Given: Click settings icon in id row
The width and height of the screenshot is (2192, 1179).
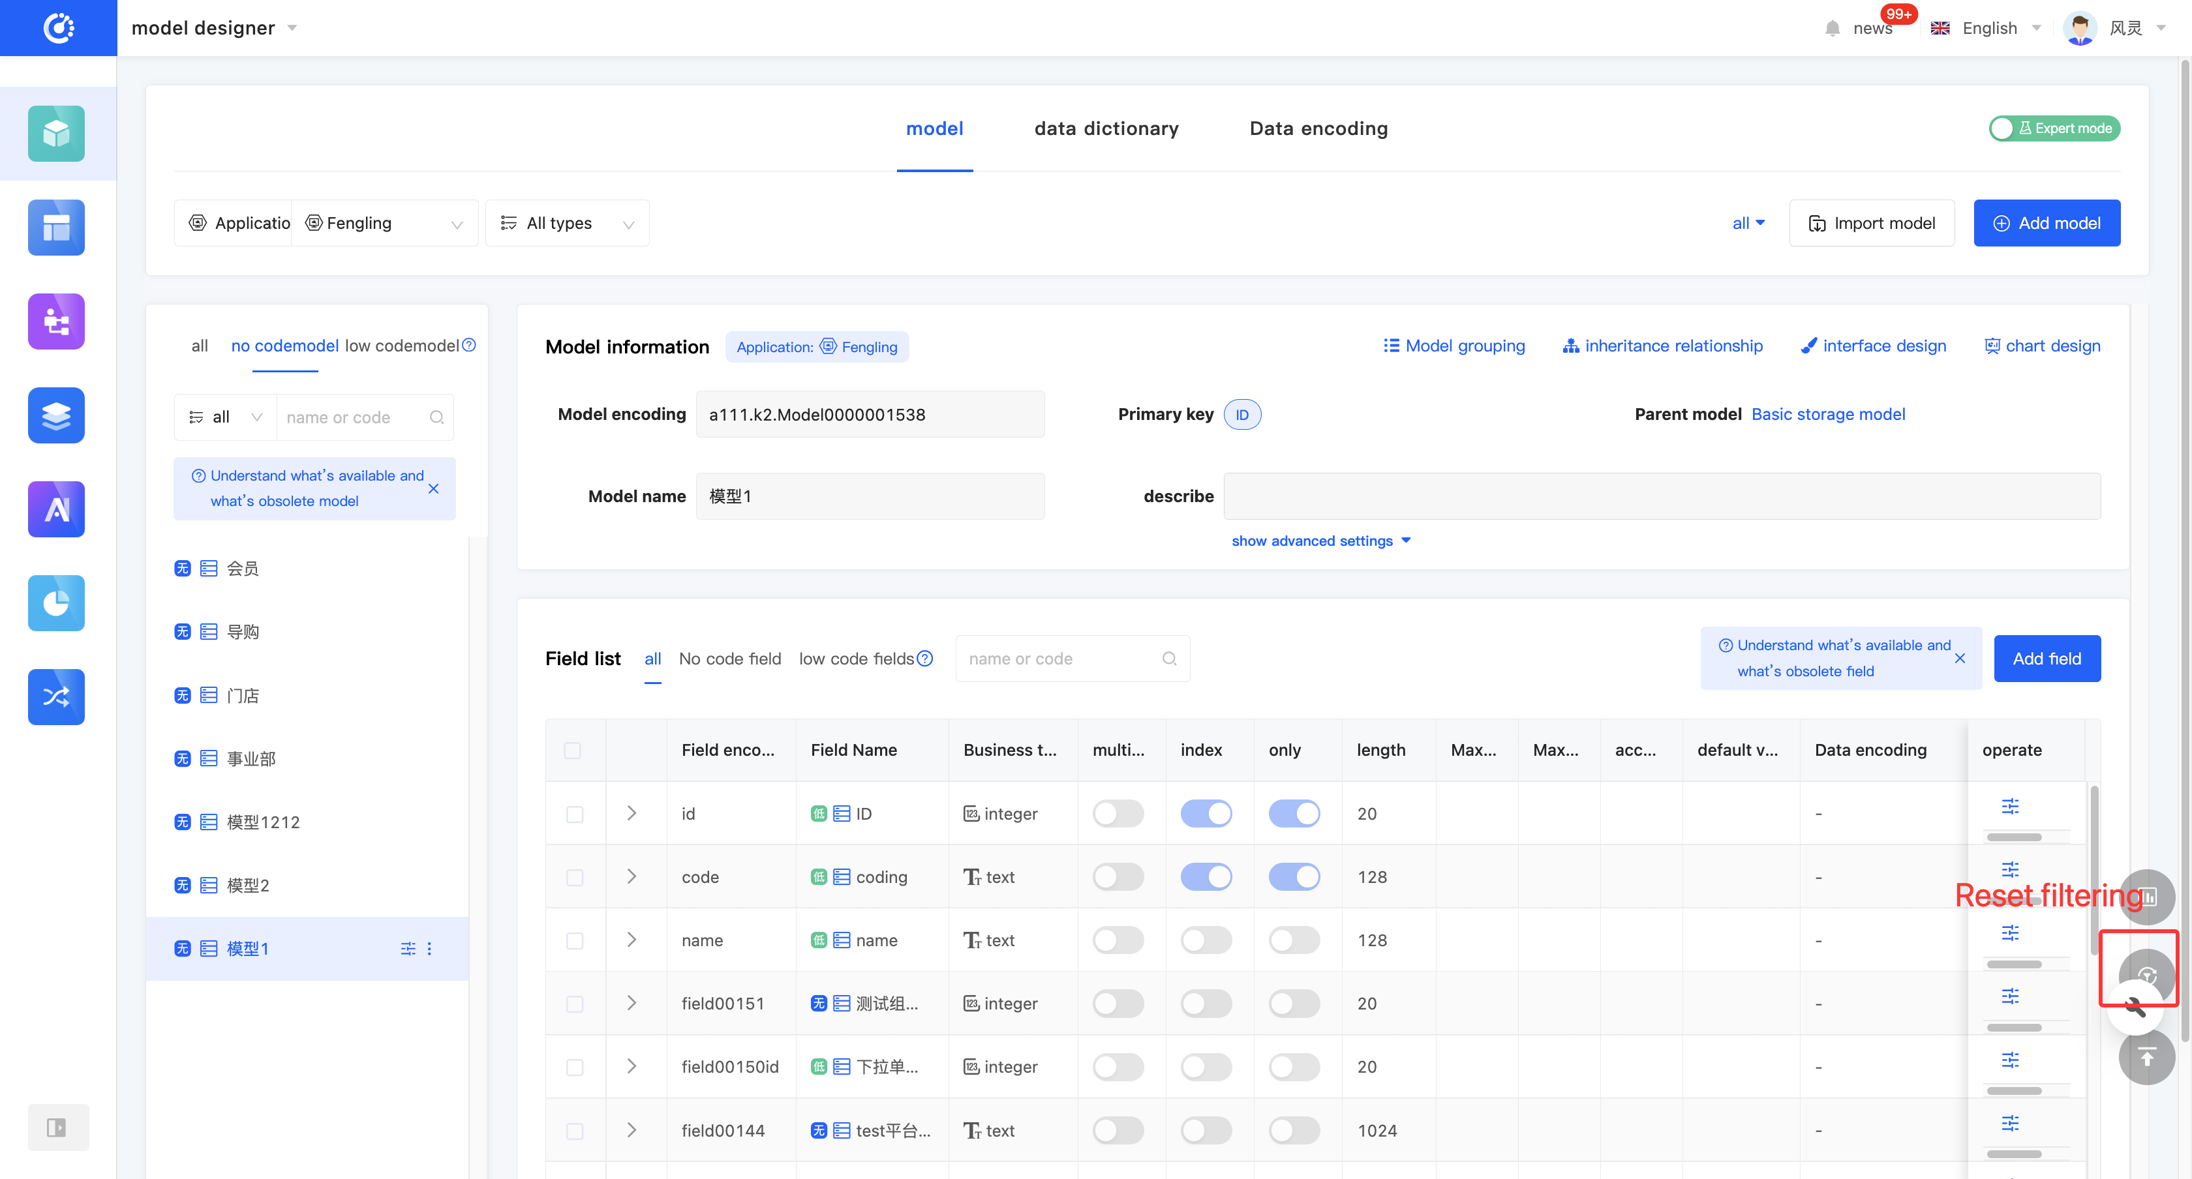Looking at the screenshot, I should tap(2010, 805).
